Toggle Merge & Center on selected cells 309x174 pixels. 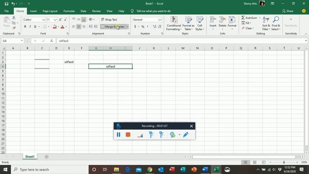coord(113,27)
